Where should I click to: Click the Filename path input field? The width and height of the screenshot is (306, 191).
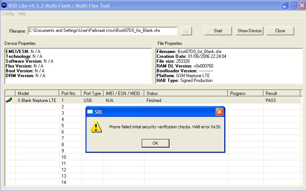click(x=102, y=31)
